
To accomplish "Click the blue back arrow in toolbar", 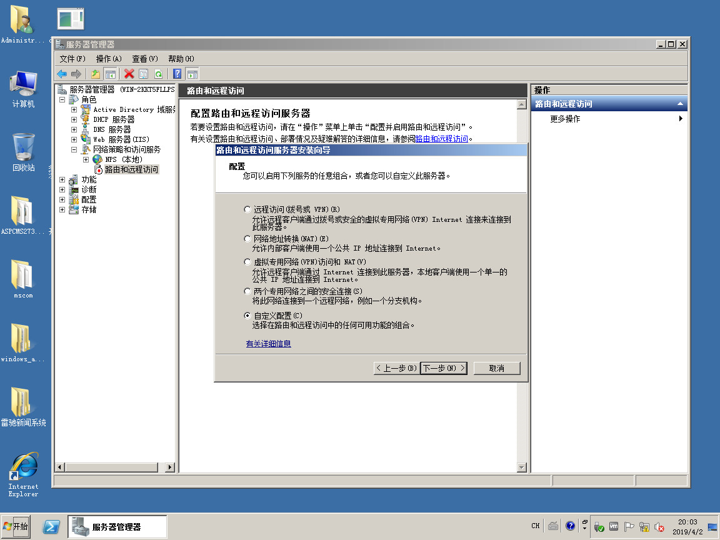I will [62, 74].
